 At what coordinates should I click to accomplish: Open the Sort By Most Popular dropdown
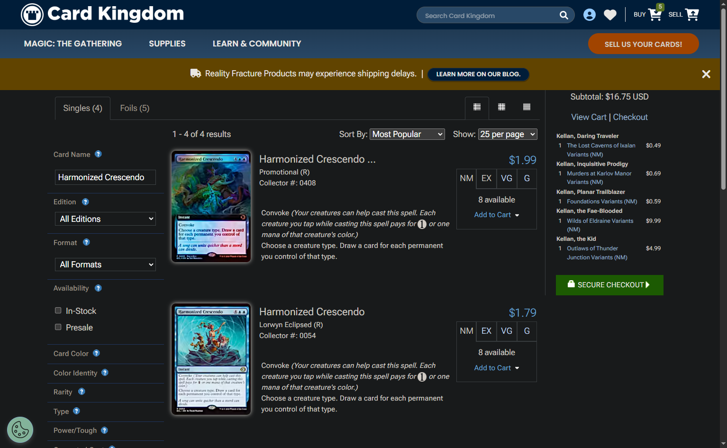407,134
